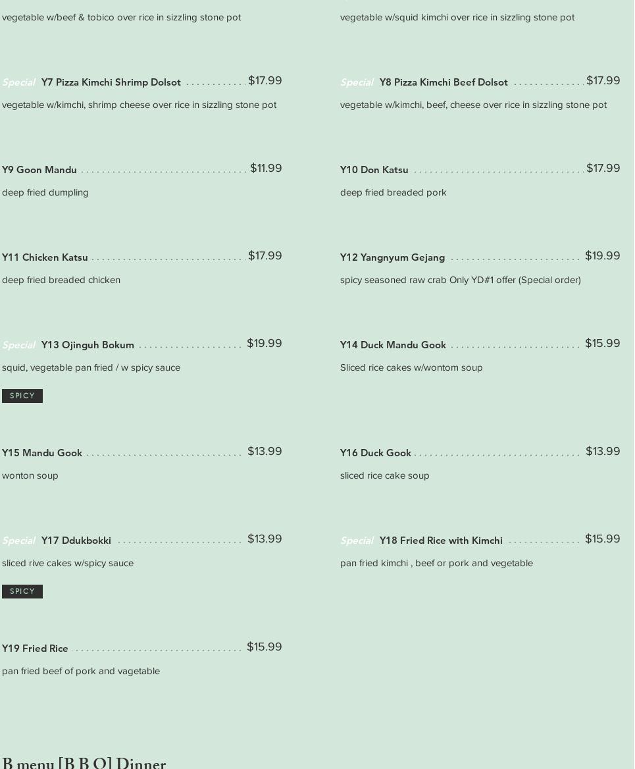Click the Y13 Ojinguh Bokum item name

(x=88, y=345)
